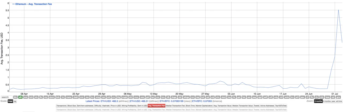Image resolution: width=343 pixels, height=112 pixels.
Task: Set zoom to all time
Action: click(x=339, y=101)
